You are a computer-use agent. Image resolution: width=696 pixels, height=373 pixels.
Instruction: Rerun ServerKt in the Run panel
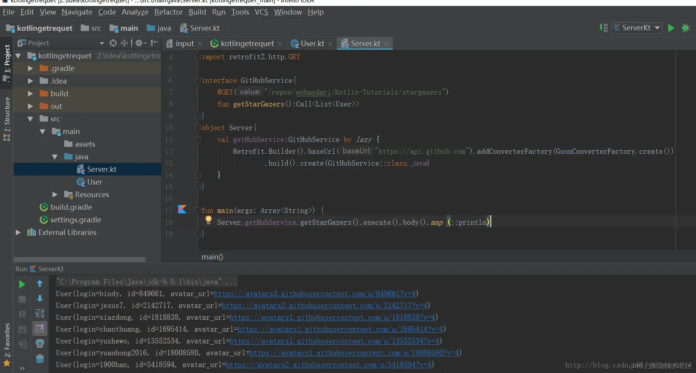22,284
